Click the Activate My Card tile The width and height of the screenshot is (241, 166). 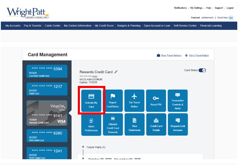91,101
